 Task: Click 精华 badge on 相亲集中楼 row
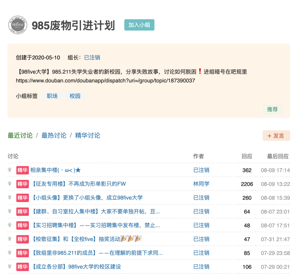coord(22,170)
